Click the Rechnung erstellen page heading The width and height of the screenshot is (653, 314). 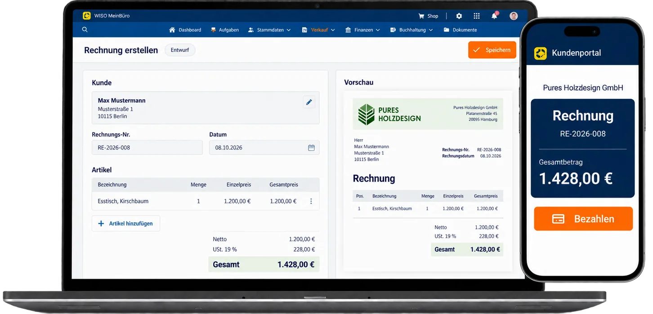[121, 50]
